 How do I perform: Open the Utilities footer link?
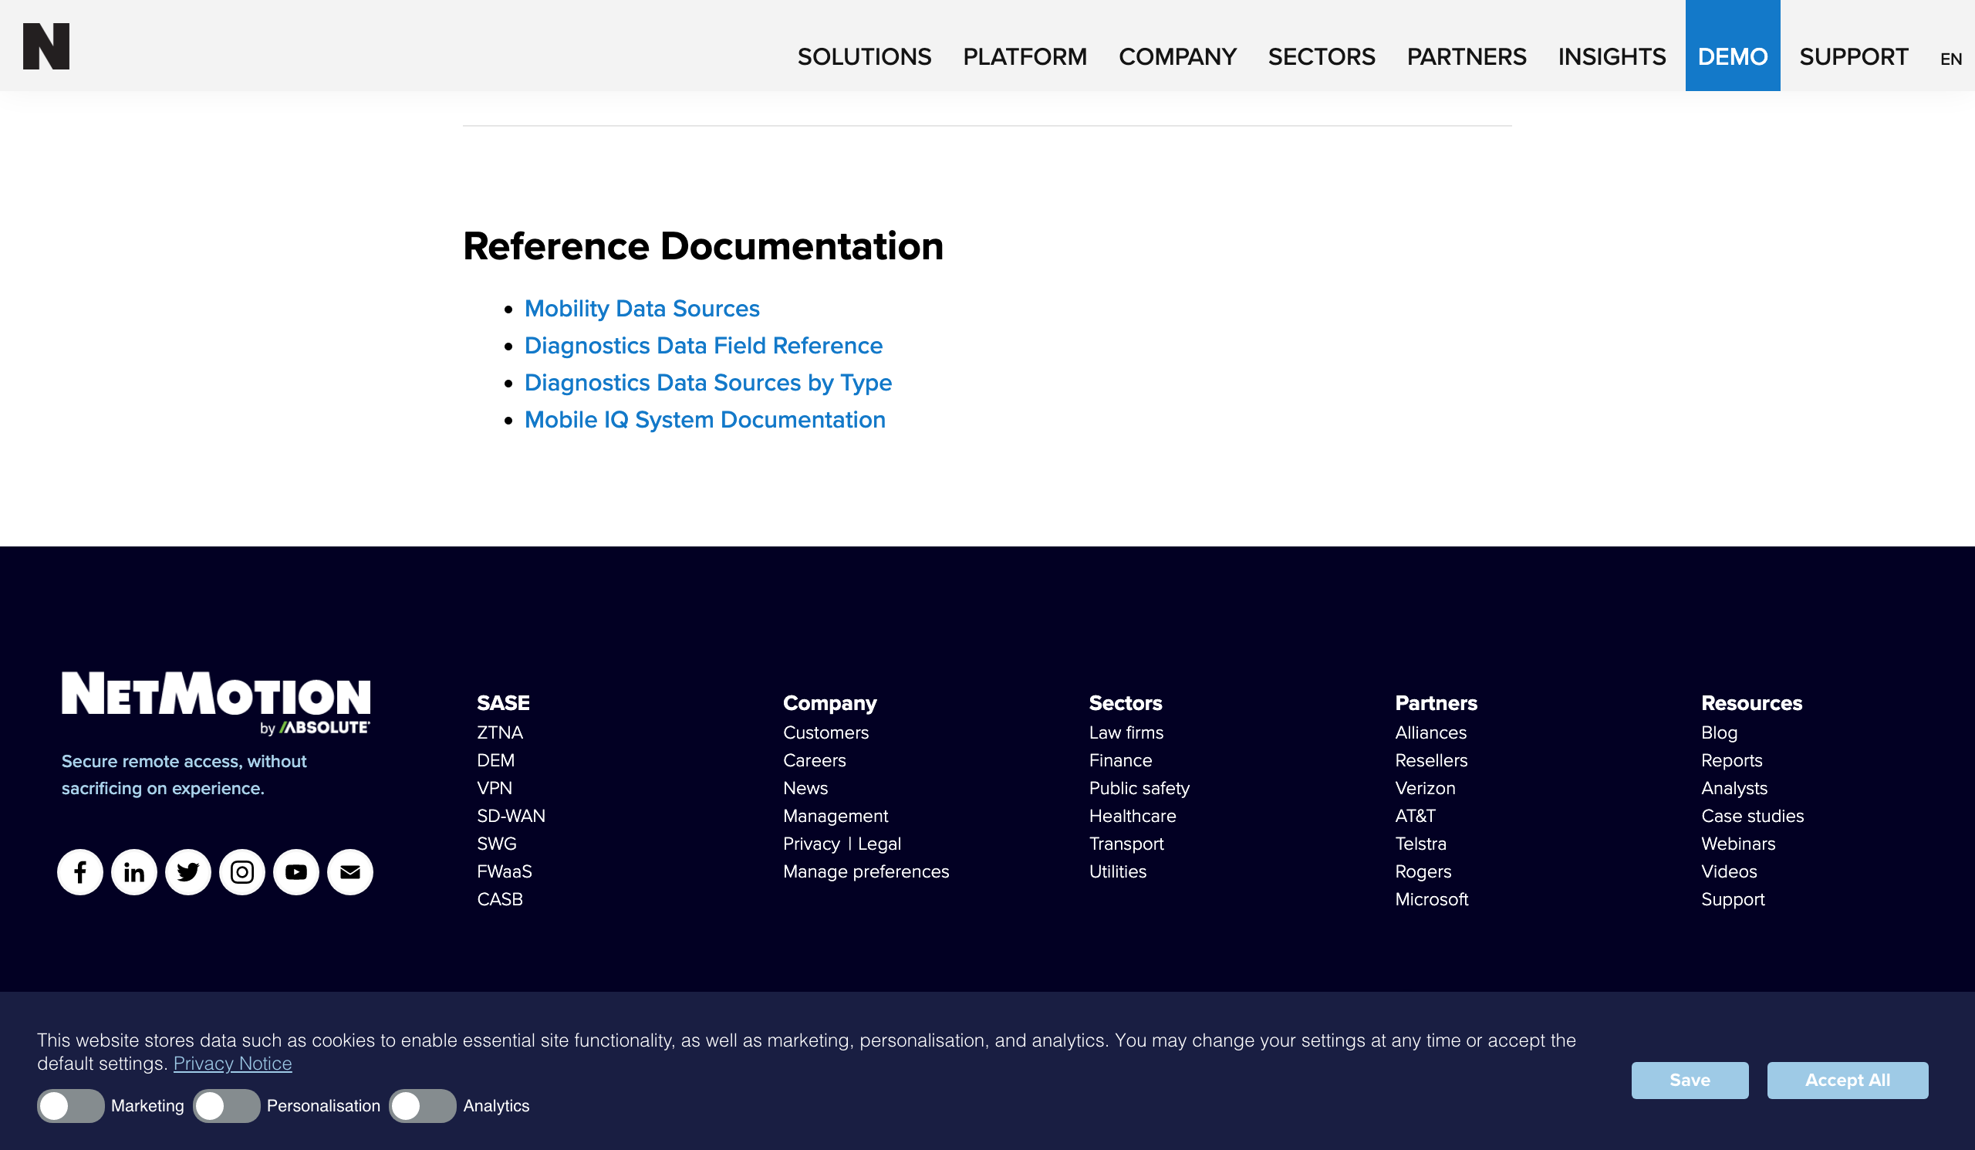click(1118, 871)
